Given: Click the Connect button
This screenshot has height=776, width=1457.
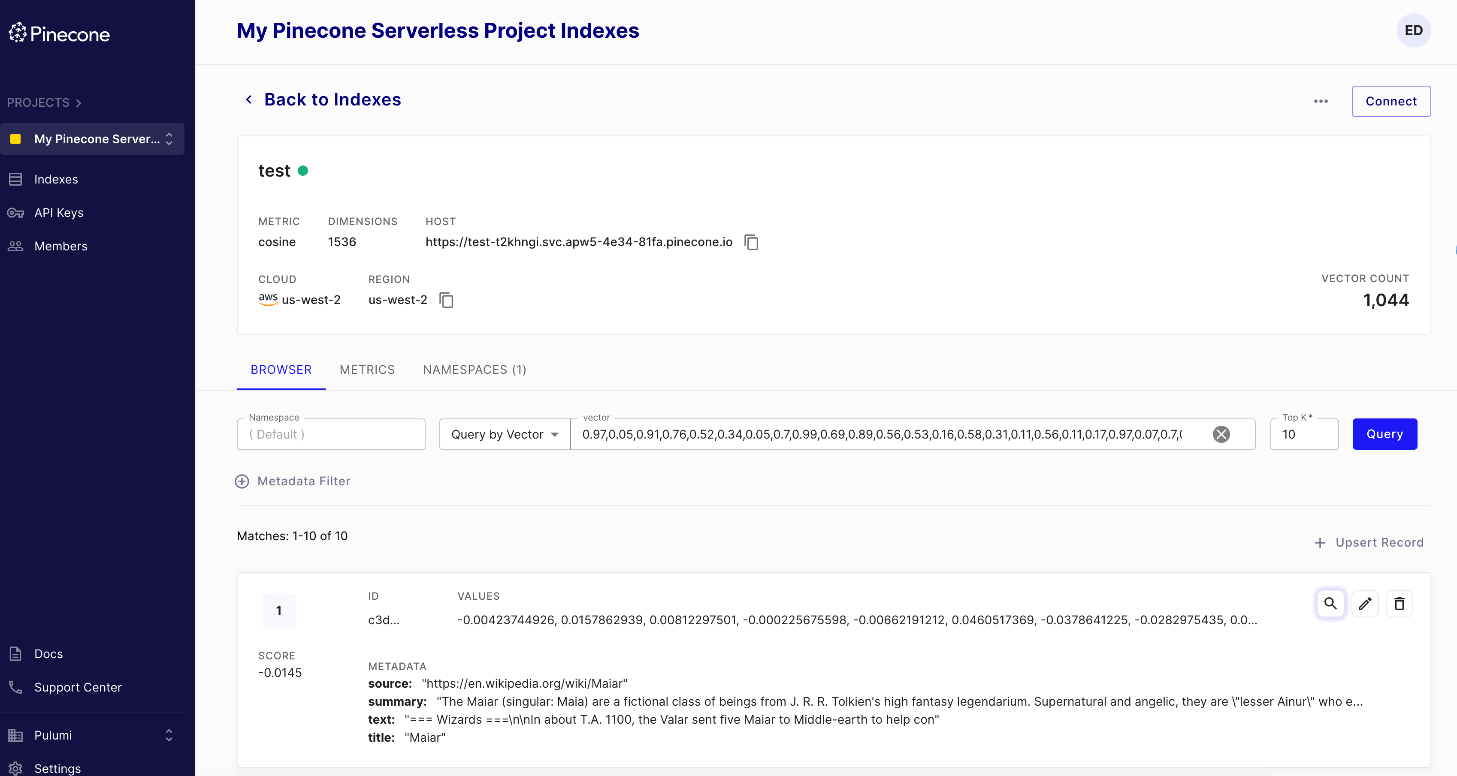Looking at the screenshot, I should click(x=1391, y=101).
